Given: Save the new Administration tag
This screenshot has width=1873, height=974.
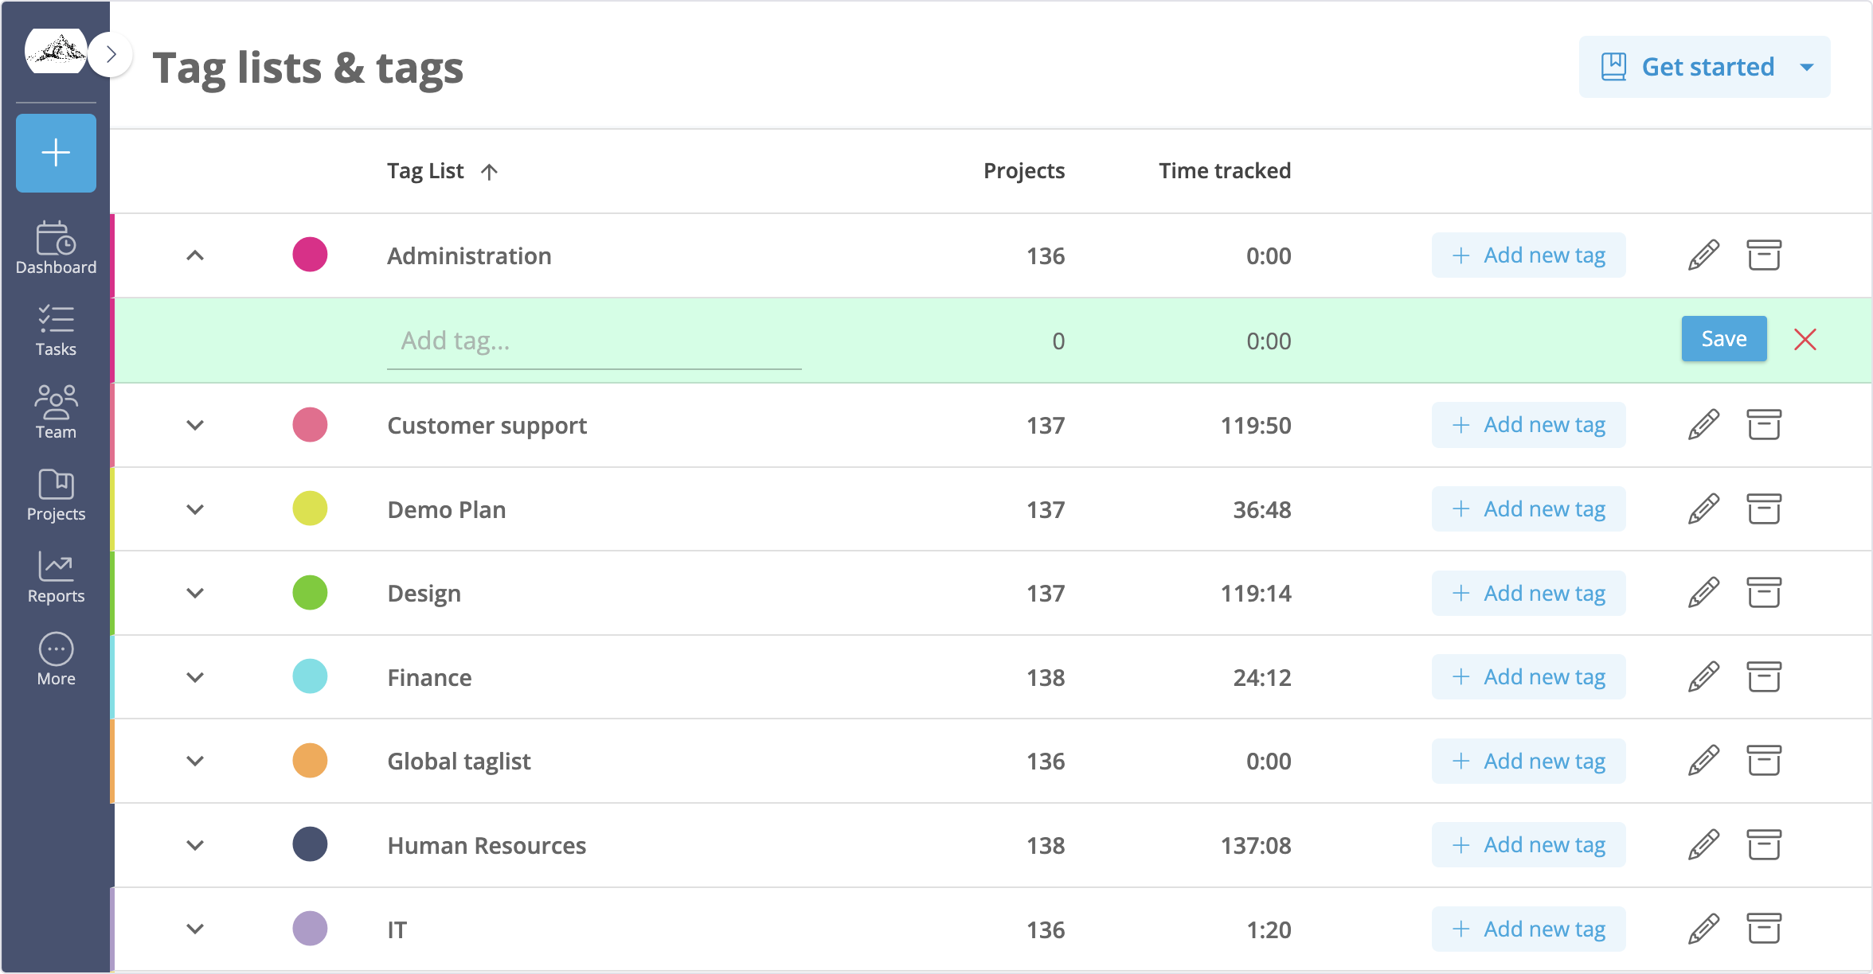Looking at the screenshot, I should pos(1723,338).
